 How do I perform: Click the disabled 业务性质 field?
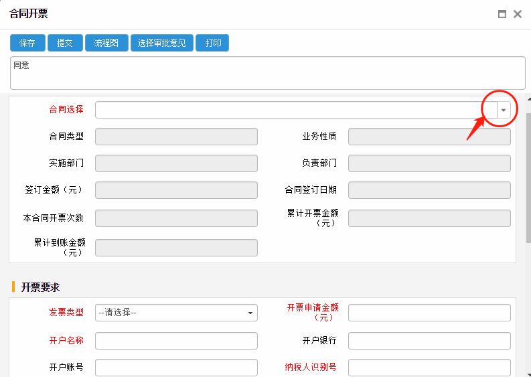[429, 137]
